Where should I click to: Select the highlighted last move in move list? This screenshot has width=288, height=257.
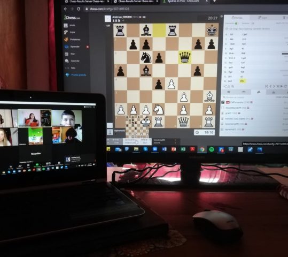coord(242,81)
